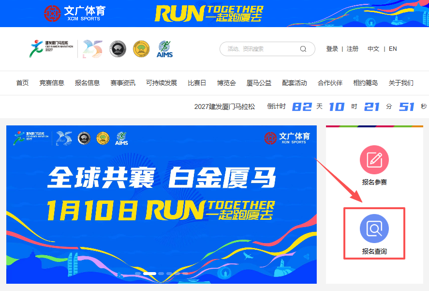Open the 注册 register link
The height and width of the screenshot is (291, 429).
(x=353, y=49)
